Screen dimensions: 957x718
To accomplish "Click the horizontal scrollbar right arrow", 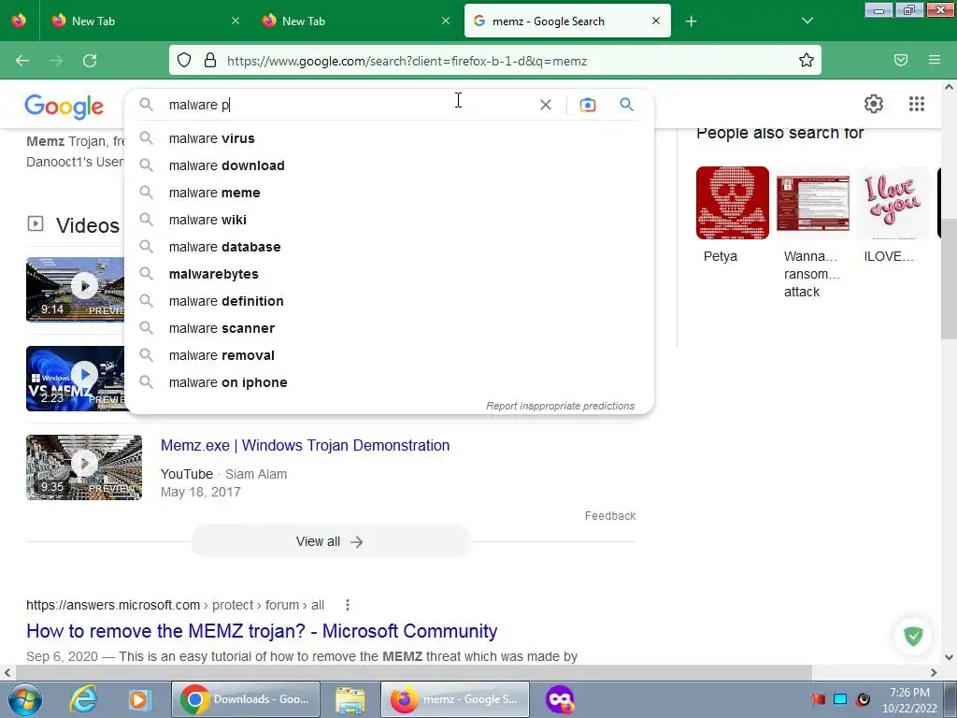I will pos(934,672).
